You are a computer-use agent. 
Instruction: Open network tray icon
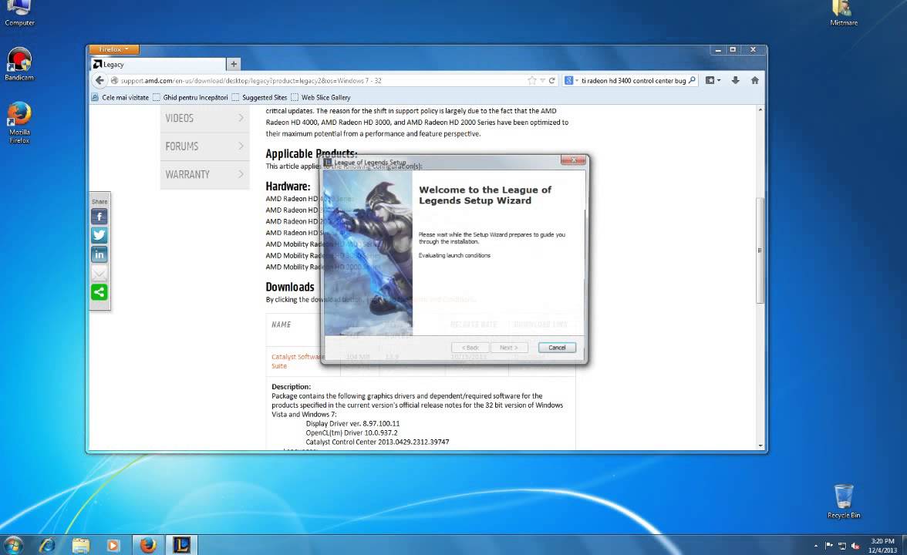[x=841, y=545]
